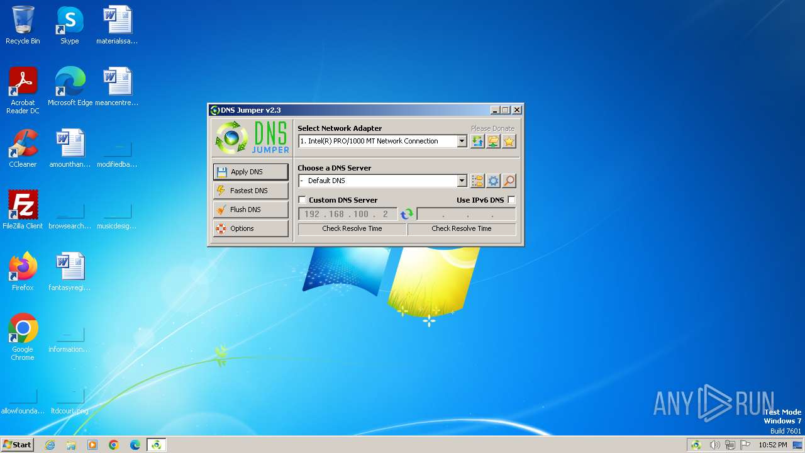Click left Check Resolve Time button
Image resolution: width=805 pixels, height=453 pixels.
click(352, 229)
